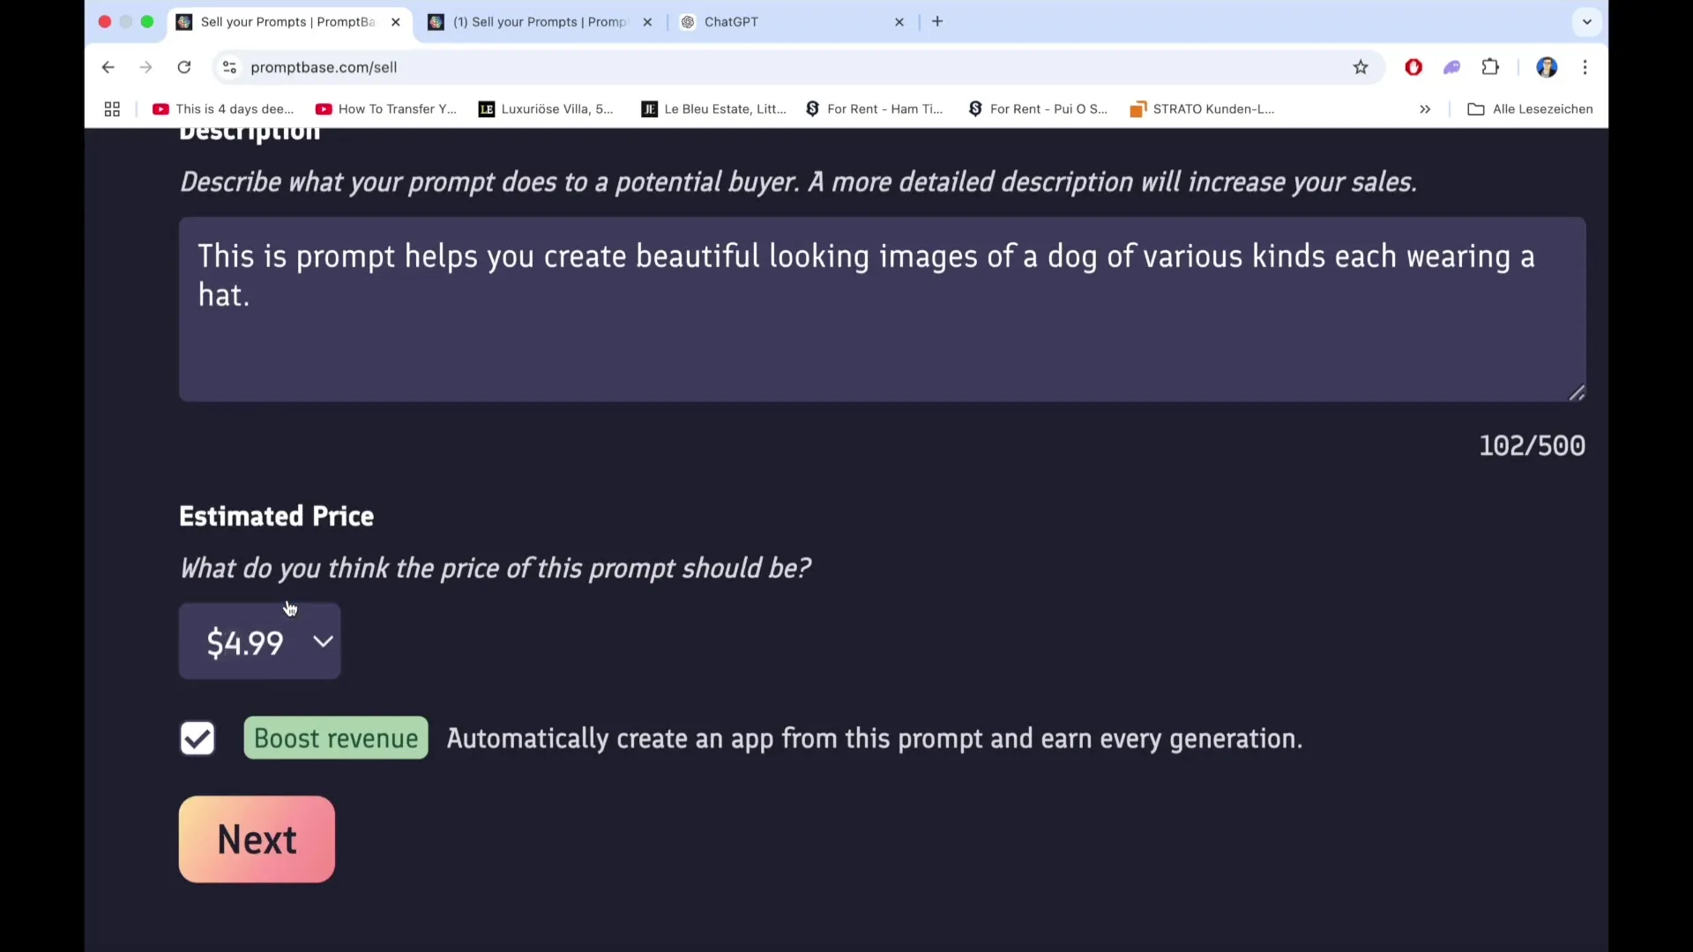View site information icon in address bar
Viewport: 1693px width, 952px height.
pos(229,67)
